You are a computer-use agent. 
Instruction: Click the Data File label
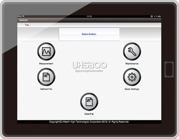[89, 114]
